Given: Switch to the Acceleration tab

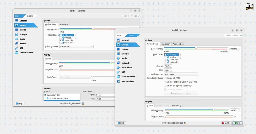Looking at the screenshot, I should [x=178, y=44].
